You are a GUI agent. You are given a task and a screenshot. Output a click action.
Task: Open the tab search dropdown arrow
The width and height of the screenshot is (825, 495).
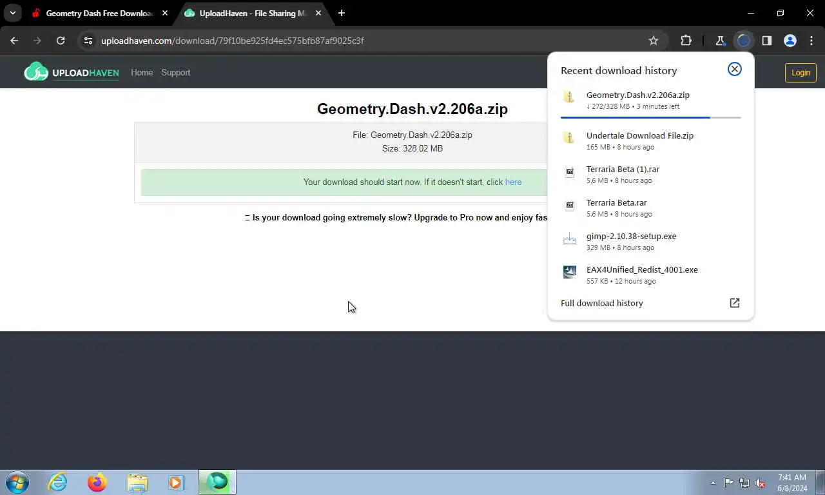coord(12,13)
